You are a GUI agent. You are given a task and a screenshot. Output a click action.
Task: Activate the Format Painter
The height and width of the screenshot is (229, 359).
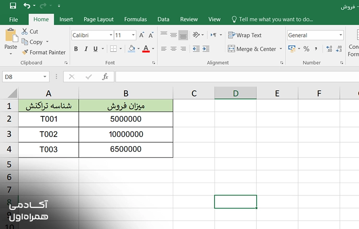[44, 52]
